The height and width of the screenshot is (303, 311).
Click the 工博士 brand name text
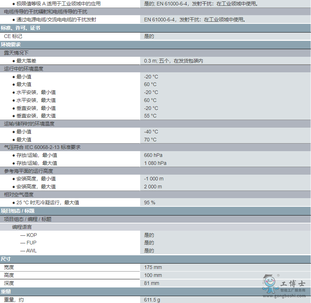click(x=293, y=284)
